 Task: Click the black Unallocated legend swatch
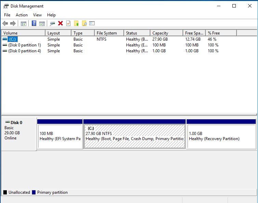(x=5, y=192)
